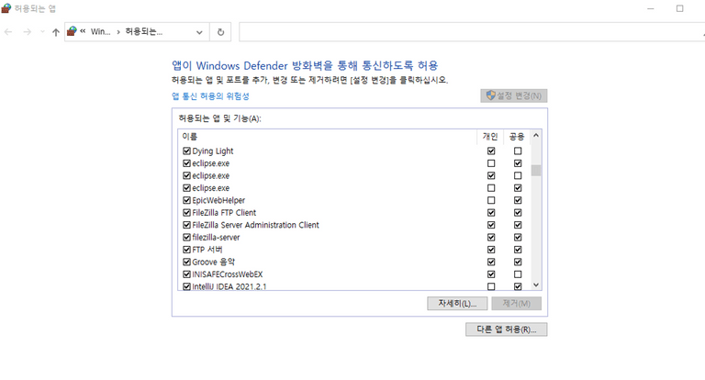Click the address bar breadcrumb overflow chevron

tap(83, 32)
